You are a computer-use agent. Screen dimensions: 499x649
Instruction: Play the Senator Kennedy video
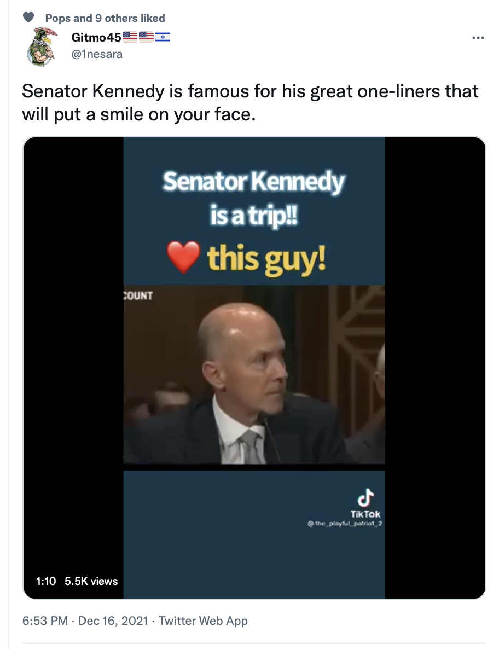click(254, 368)
